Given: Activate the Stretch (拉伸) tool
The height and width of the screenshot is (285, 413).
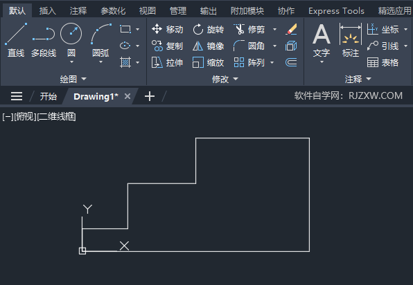Looking at the screenshot, I should 167,62.
